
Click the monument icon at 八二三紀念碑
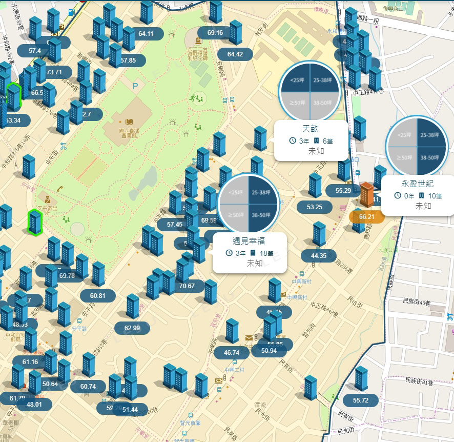198,41
